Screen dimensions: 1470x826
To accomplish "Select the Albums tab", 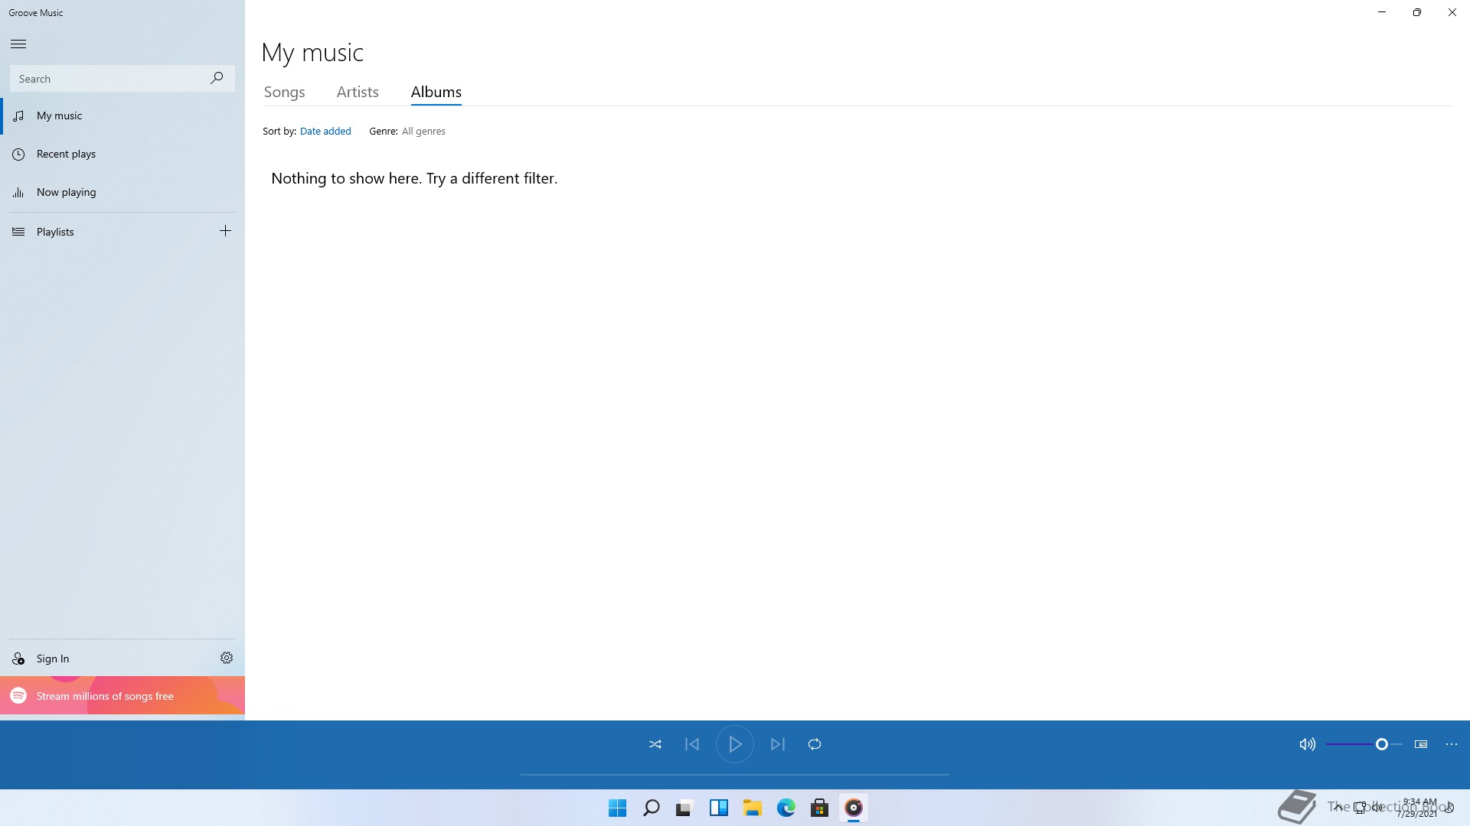I will coord(436,92).
